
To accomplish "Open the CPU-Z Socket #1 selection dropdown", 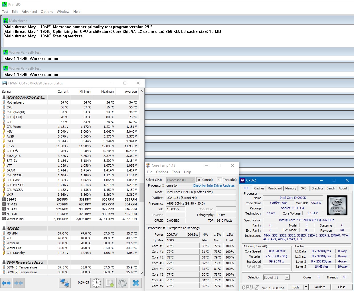I will click(276, 277).
